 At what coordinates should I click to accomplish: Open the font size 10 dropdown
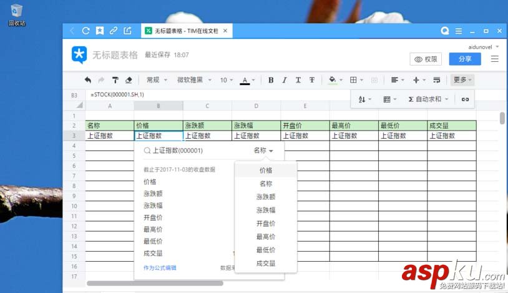[x=227, y=80]
